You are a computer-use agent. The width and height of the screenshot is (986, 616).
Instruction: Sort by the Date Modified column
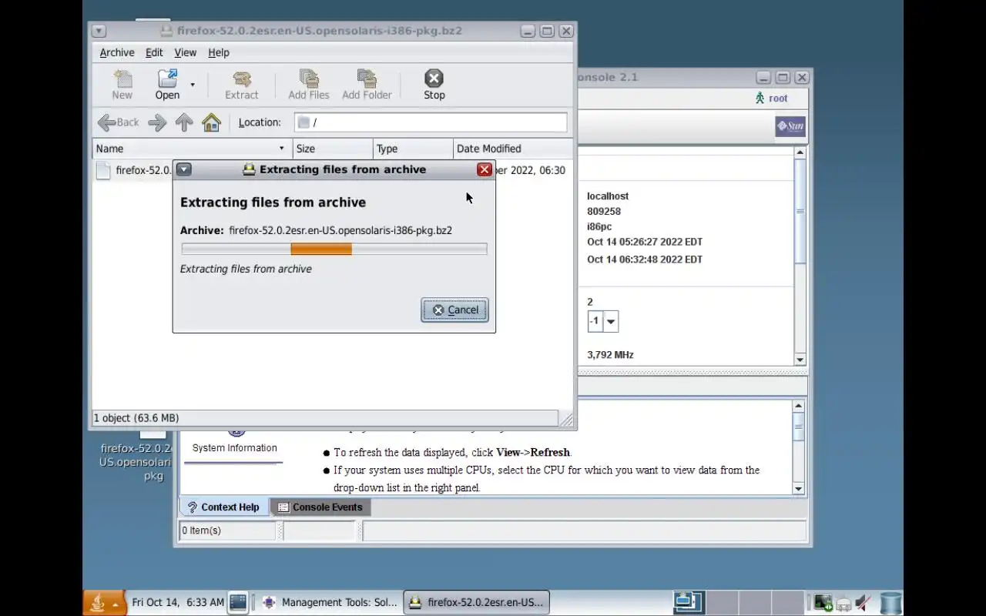click(x=513, y=149)
